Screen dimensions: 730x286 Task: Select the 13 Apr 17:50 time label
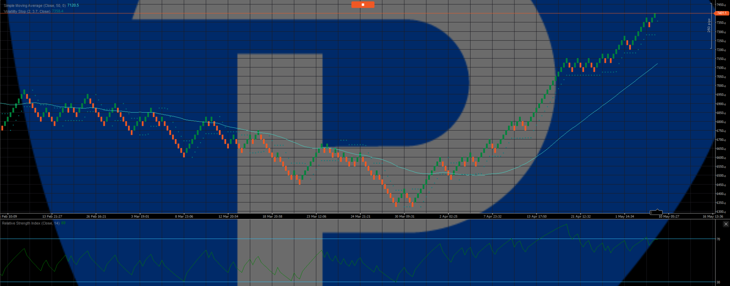tap(536, 216)
